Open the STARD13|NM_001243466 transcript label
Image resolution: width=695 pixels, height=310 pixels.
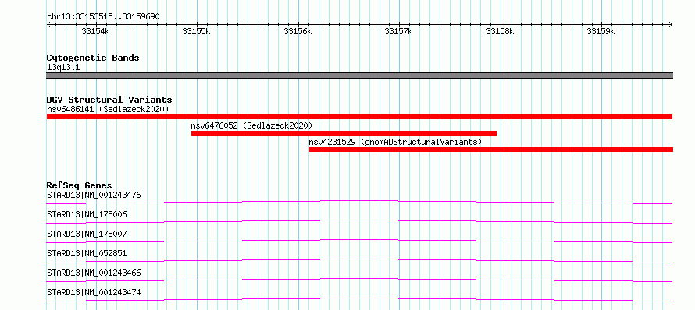pos(94,273)
